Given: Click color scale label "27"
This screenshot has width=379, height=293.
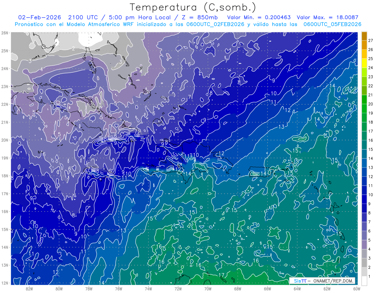Looking at the screenshot, I should pyautogui.click(x=371, y=40).
